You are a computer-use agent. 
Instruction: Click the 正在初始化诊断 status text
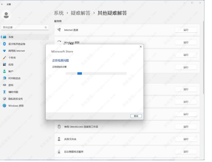point(59,67)
